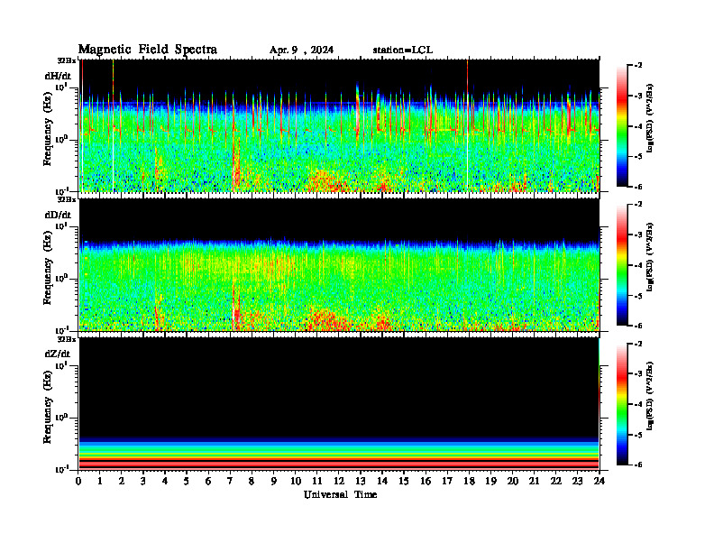Click hour 4 on Universal Time axis
Image resolution: width=714 pixels, height=552 pixels.
click(x=165, y=482)
